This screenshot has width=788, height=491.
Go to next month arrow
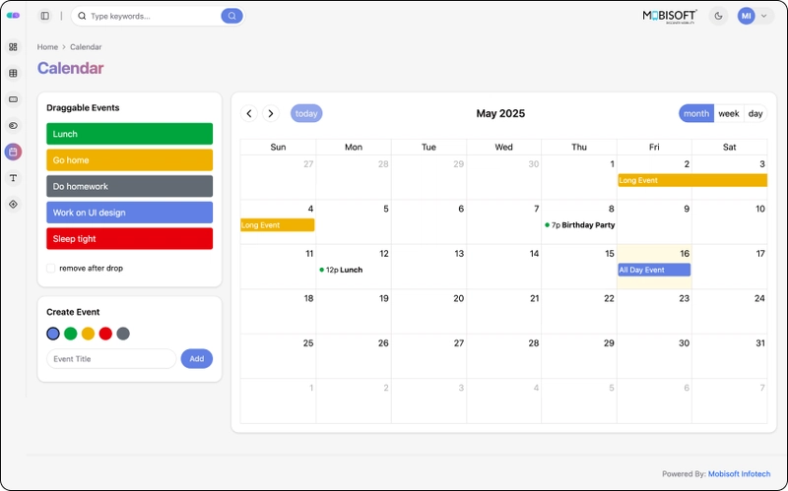point(271,113)
